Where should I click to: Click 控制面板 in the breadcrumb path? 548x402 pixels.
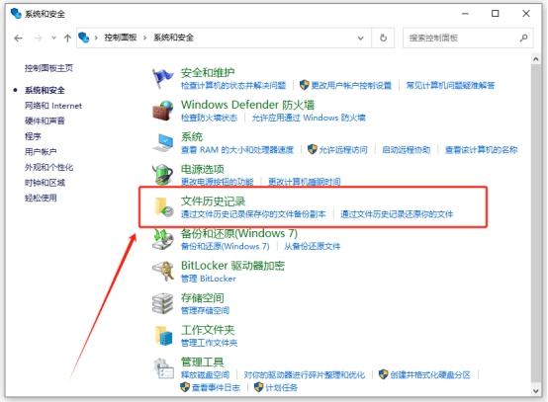121,38
